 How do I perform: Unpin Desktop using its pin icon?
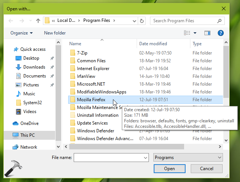52,58
